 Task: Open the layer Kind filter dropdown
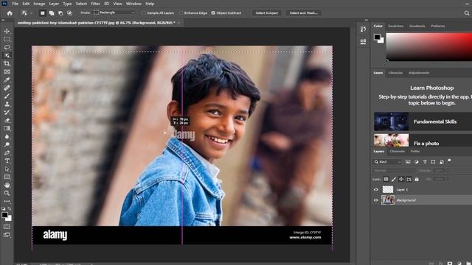[387, 162]
